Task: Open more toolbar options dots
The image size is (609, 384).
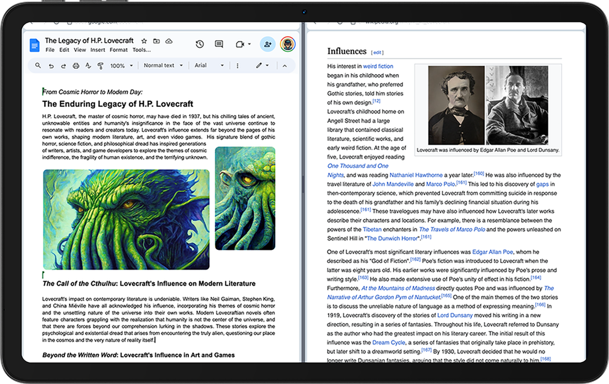Action: tap(238, 65)
